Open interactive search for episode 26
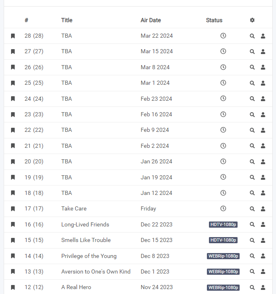 pyautogui.click(x=263, y=67)
